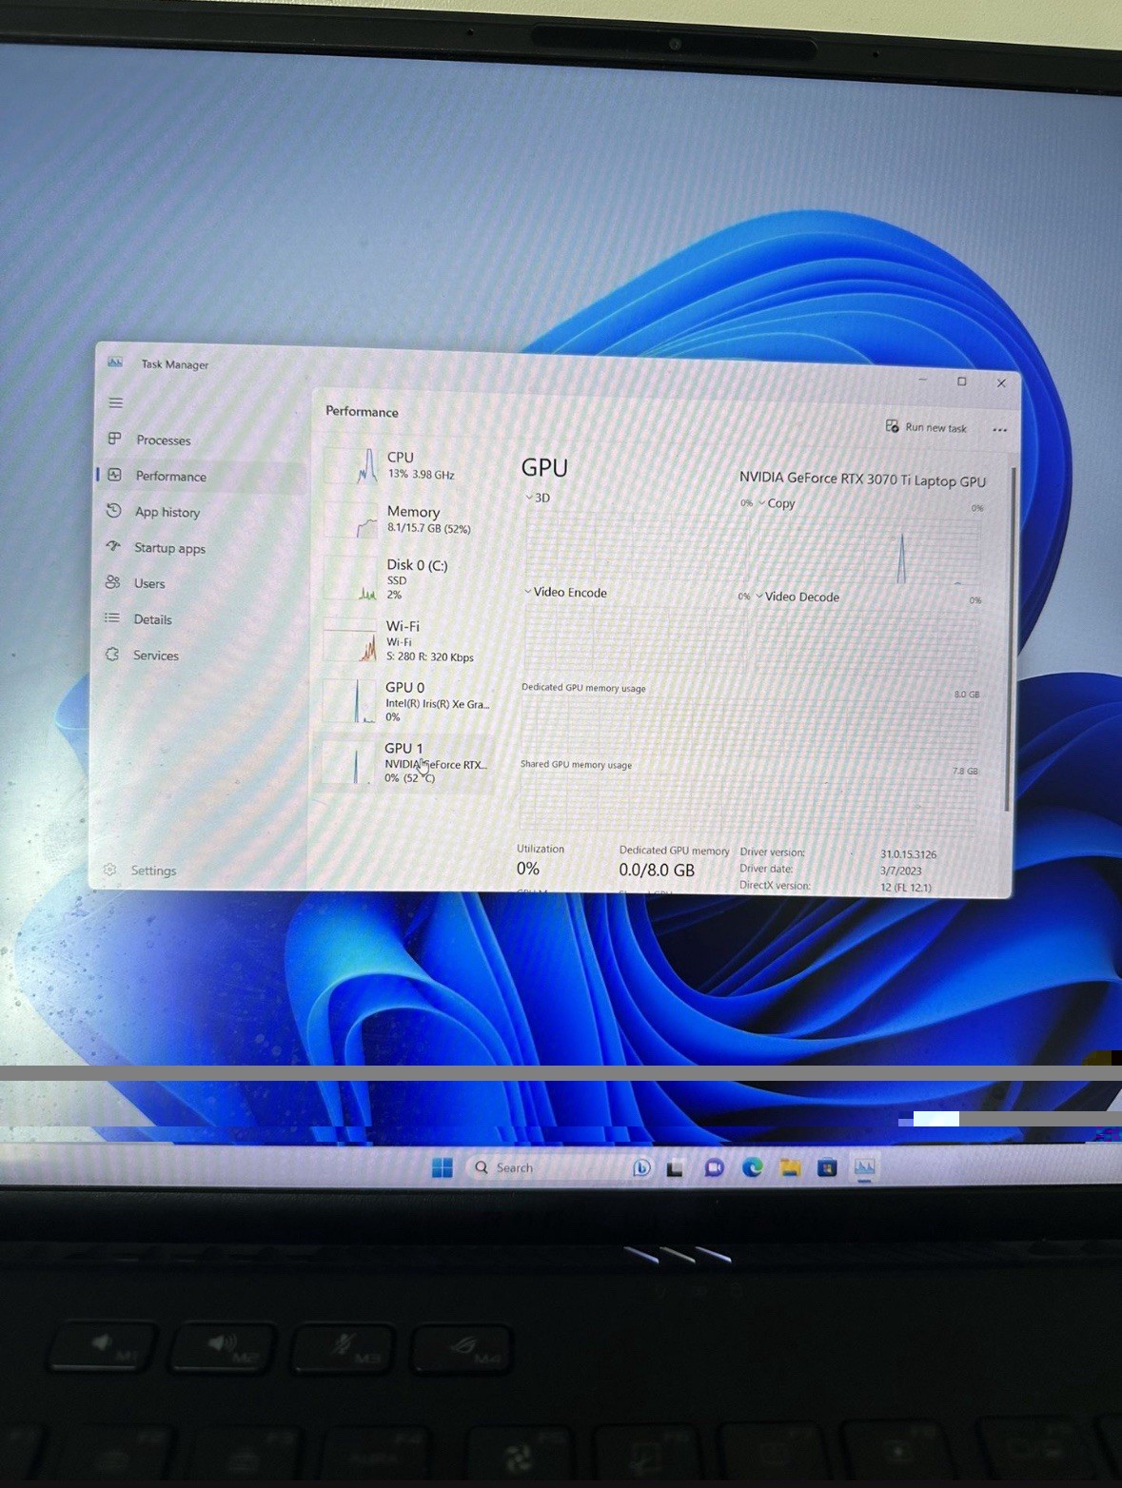Select Disk 0 (C:) performance item

coord(408,578)
